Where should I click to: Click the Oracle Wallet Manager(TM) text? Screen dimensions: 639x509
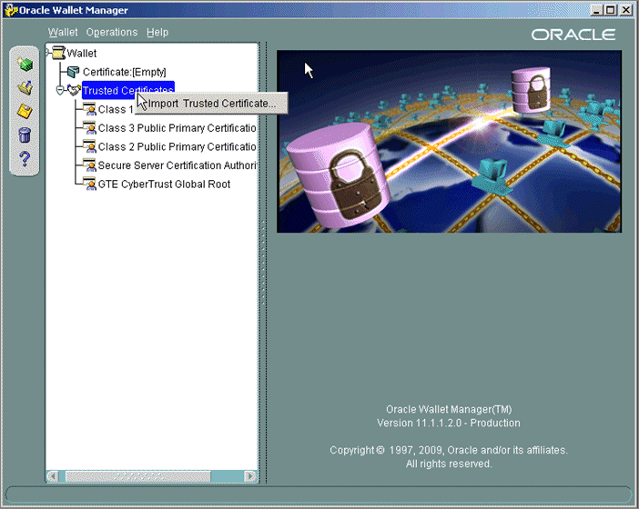(449, 409)
